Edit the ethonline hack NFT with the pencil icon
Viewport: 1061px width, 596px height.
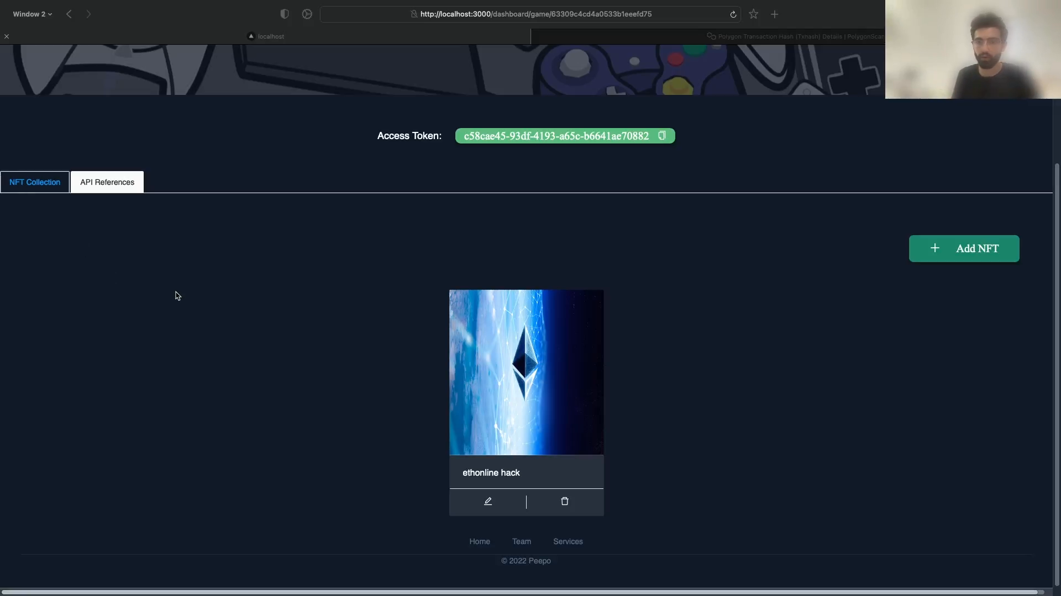point(488,502)
